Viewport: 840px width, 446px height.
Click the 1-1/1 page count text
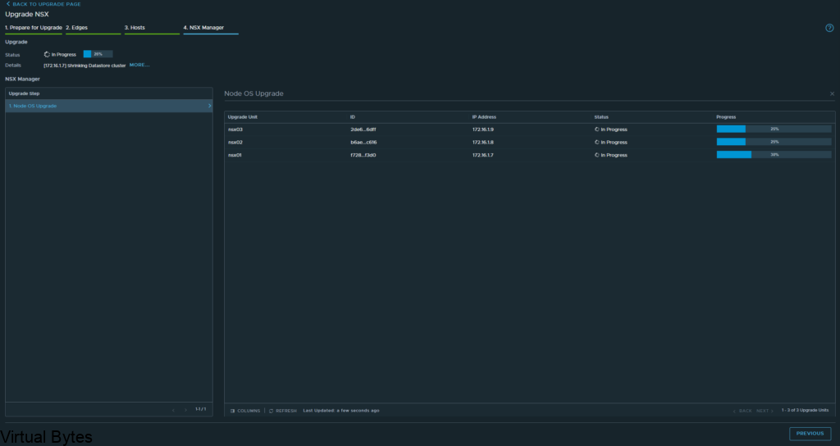click(x=200, y=409)
